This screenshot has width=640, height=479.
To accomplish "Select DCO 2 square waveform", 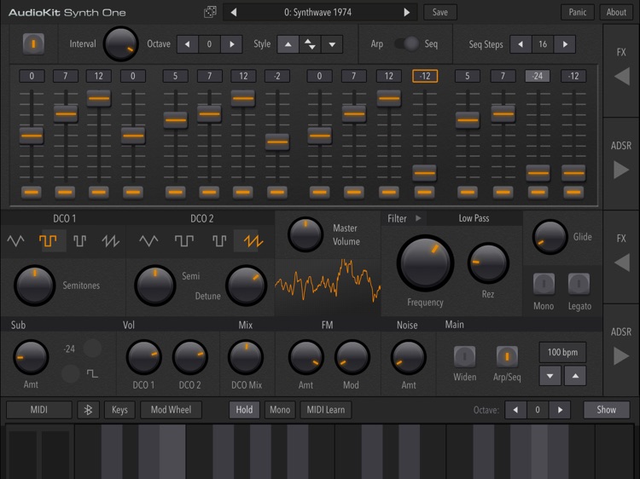I will 184,241.
